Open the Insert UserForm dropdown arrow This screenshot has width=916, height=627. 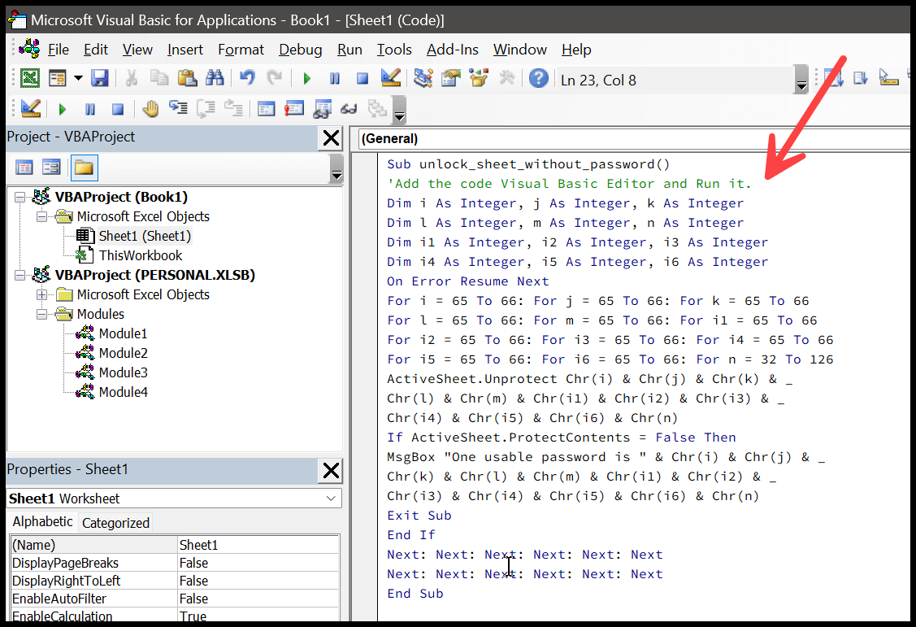[78, 78]
